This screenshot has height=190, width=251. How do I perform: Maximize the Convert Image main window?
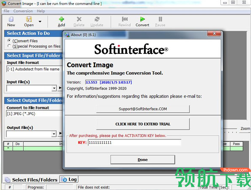[x=233, y=2]
